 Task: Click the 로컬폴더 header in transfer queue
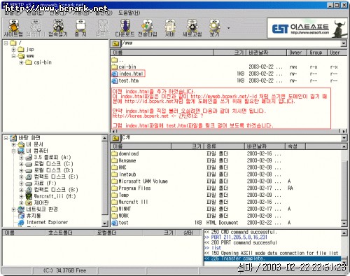click(x=118, y=233)
